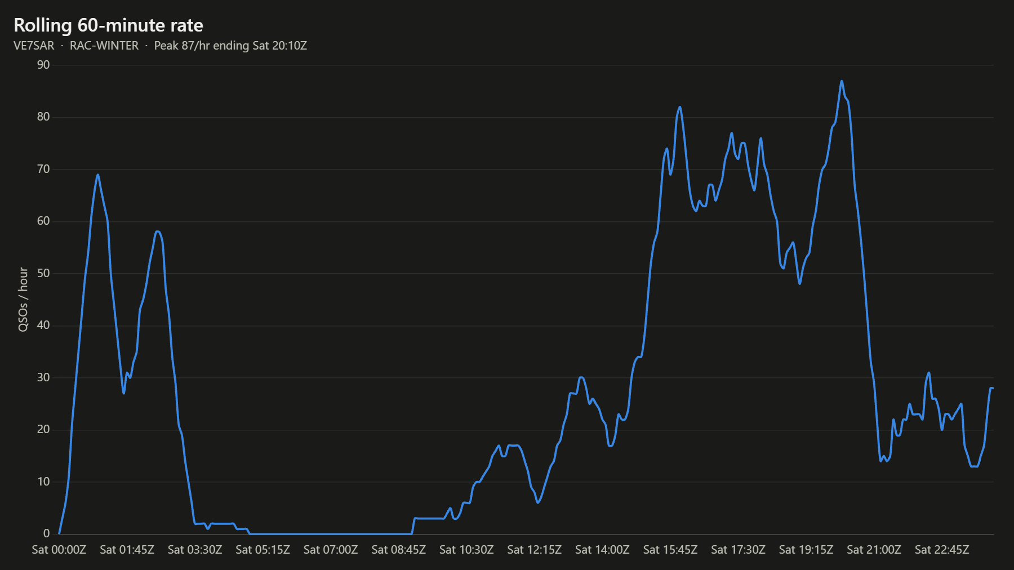Click the x-axis label 'Sat 15:45Z'
The image size is (1014, 570).
tap(670, 550)
